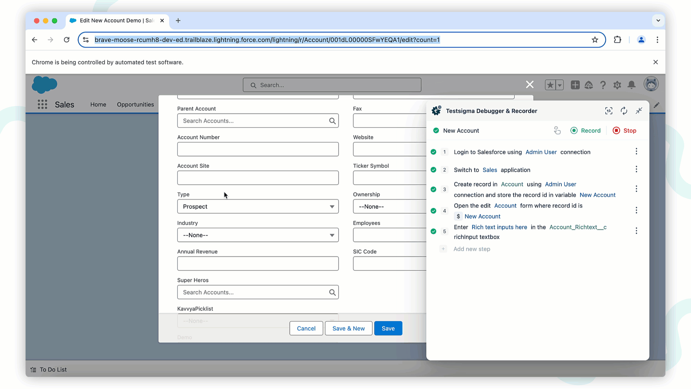This screenshot has height=389, width=691.
Task: Open the App Launcher grid icon
Action: (42, 104)
